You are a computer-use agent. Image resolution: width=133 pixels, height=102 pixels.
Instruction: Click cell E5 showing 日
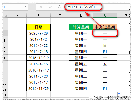pos(105,45)
